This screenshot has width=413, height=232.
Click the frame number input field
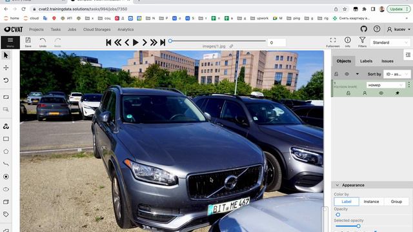[x=277, y=43]
